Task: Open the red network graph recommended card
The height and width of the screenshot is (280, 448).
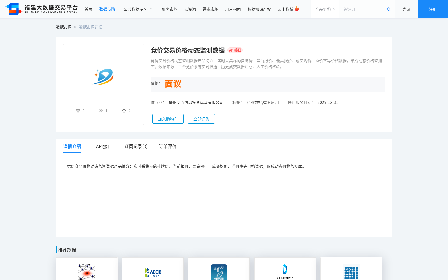Action: coord(87,269)
